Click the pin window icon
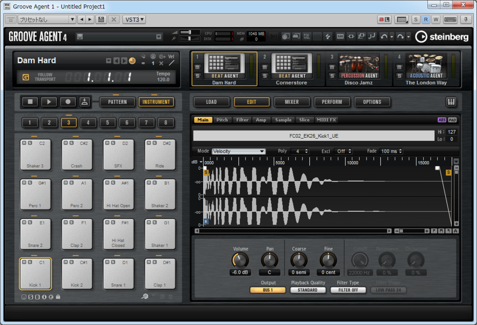The image size is (477, 325). point(466,20)
